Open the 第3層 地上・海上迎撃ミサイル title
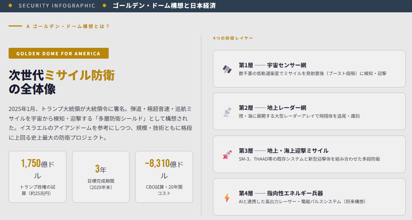 point(284,151)
